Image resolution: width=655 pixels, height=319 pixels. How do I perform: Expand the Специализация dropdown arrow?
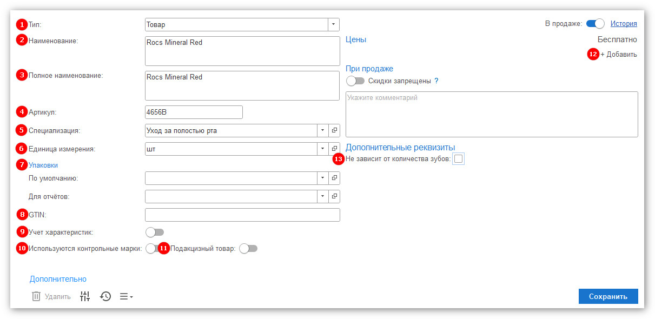pyautogui.click(x=322, y=130)
